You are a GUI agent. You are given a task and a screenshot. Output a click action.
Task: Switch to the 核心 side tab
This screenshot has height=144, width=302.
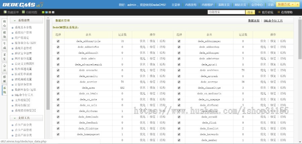[4, 24]
